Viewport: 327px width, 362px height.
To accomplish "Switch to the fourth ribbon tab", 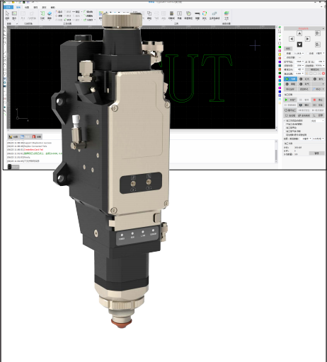I will 35,7.
